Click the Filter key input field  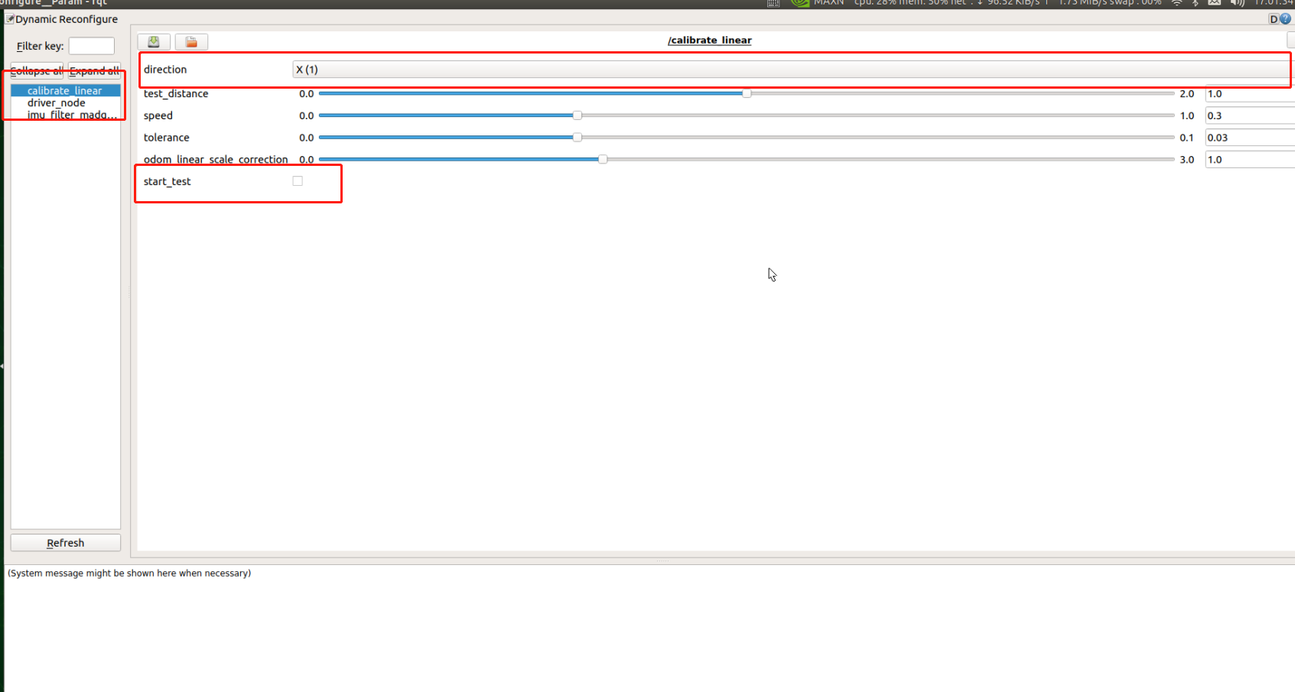coord(91,46)
